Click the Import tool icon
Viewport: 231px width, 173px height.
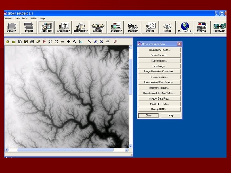(x=29, y=27)
